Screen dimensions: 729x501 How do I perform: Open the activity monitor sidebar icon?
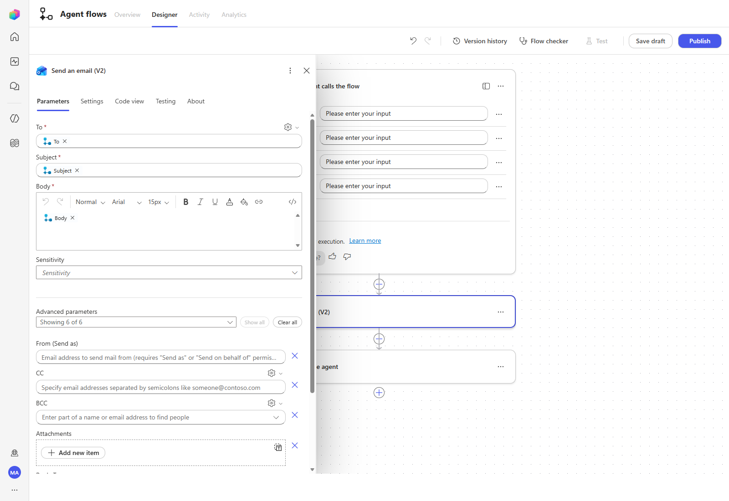point(15,61)
